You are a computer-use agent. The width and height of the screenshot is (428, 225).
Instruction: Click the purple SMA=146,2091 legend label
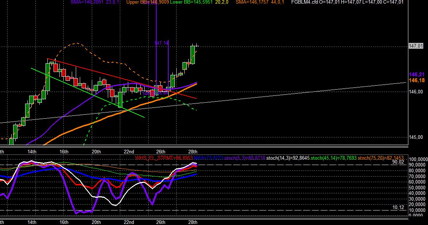coord(87,2)
